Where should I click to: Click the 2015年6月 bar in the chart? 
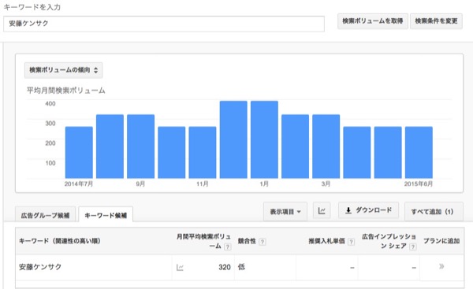[419, 153]
